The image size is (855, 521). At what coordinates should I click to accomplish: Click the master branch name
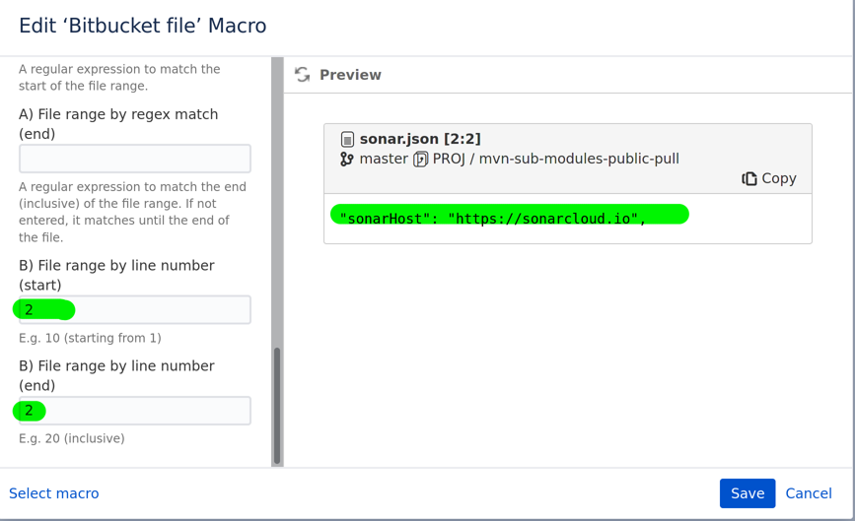pos(384,159)
